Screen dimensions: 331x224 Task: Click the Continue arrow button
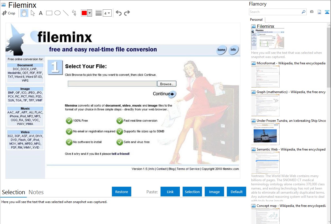[x=164, y=94]
